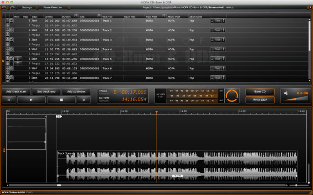Delete the Track 2 Start marker
The height and width of the screenshot is (195, 313).
pyautogui.click(x=7, y=30)
